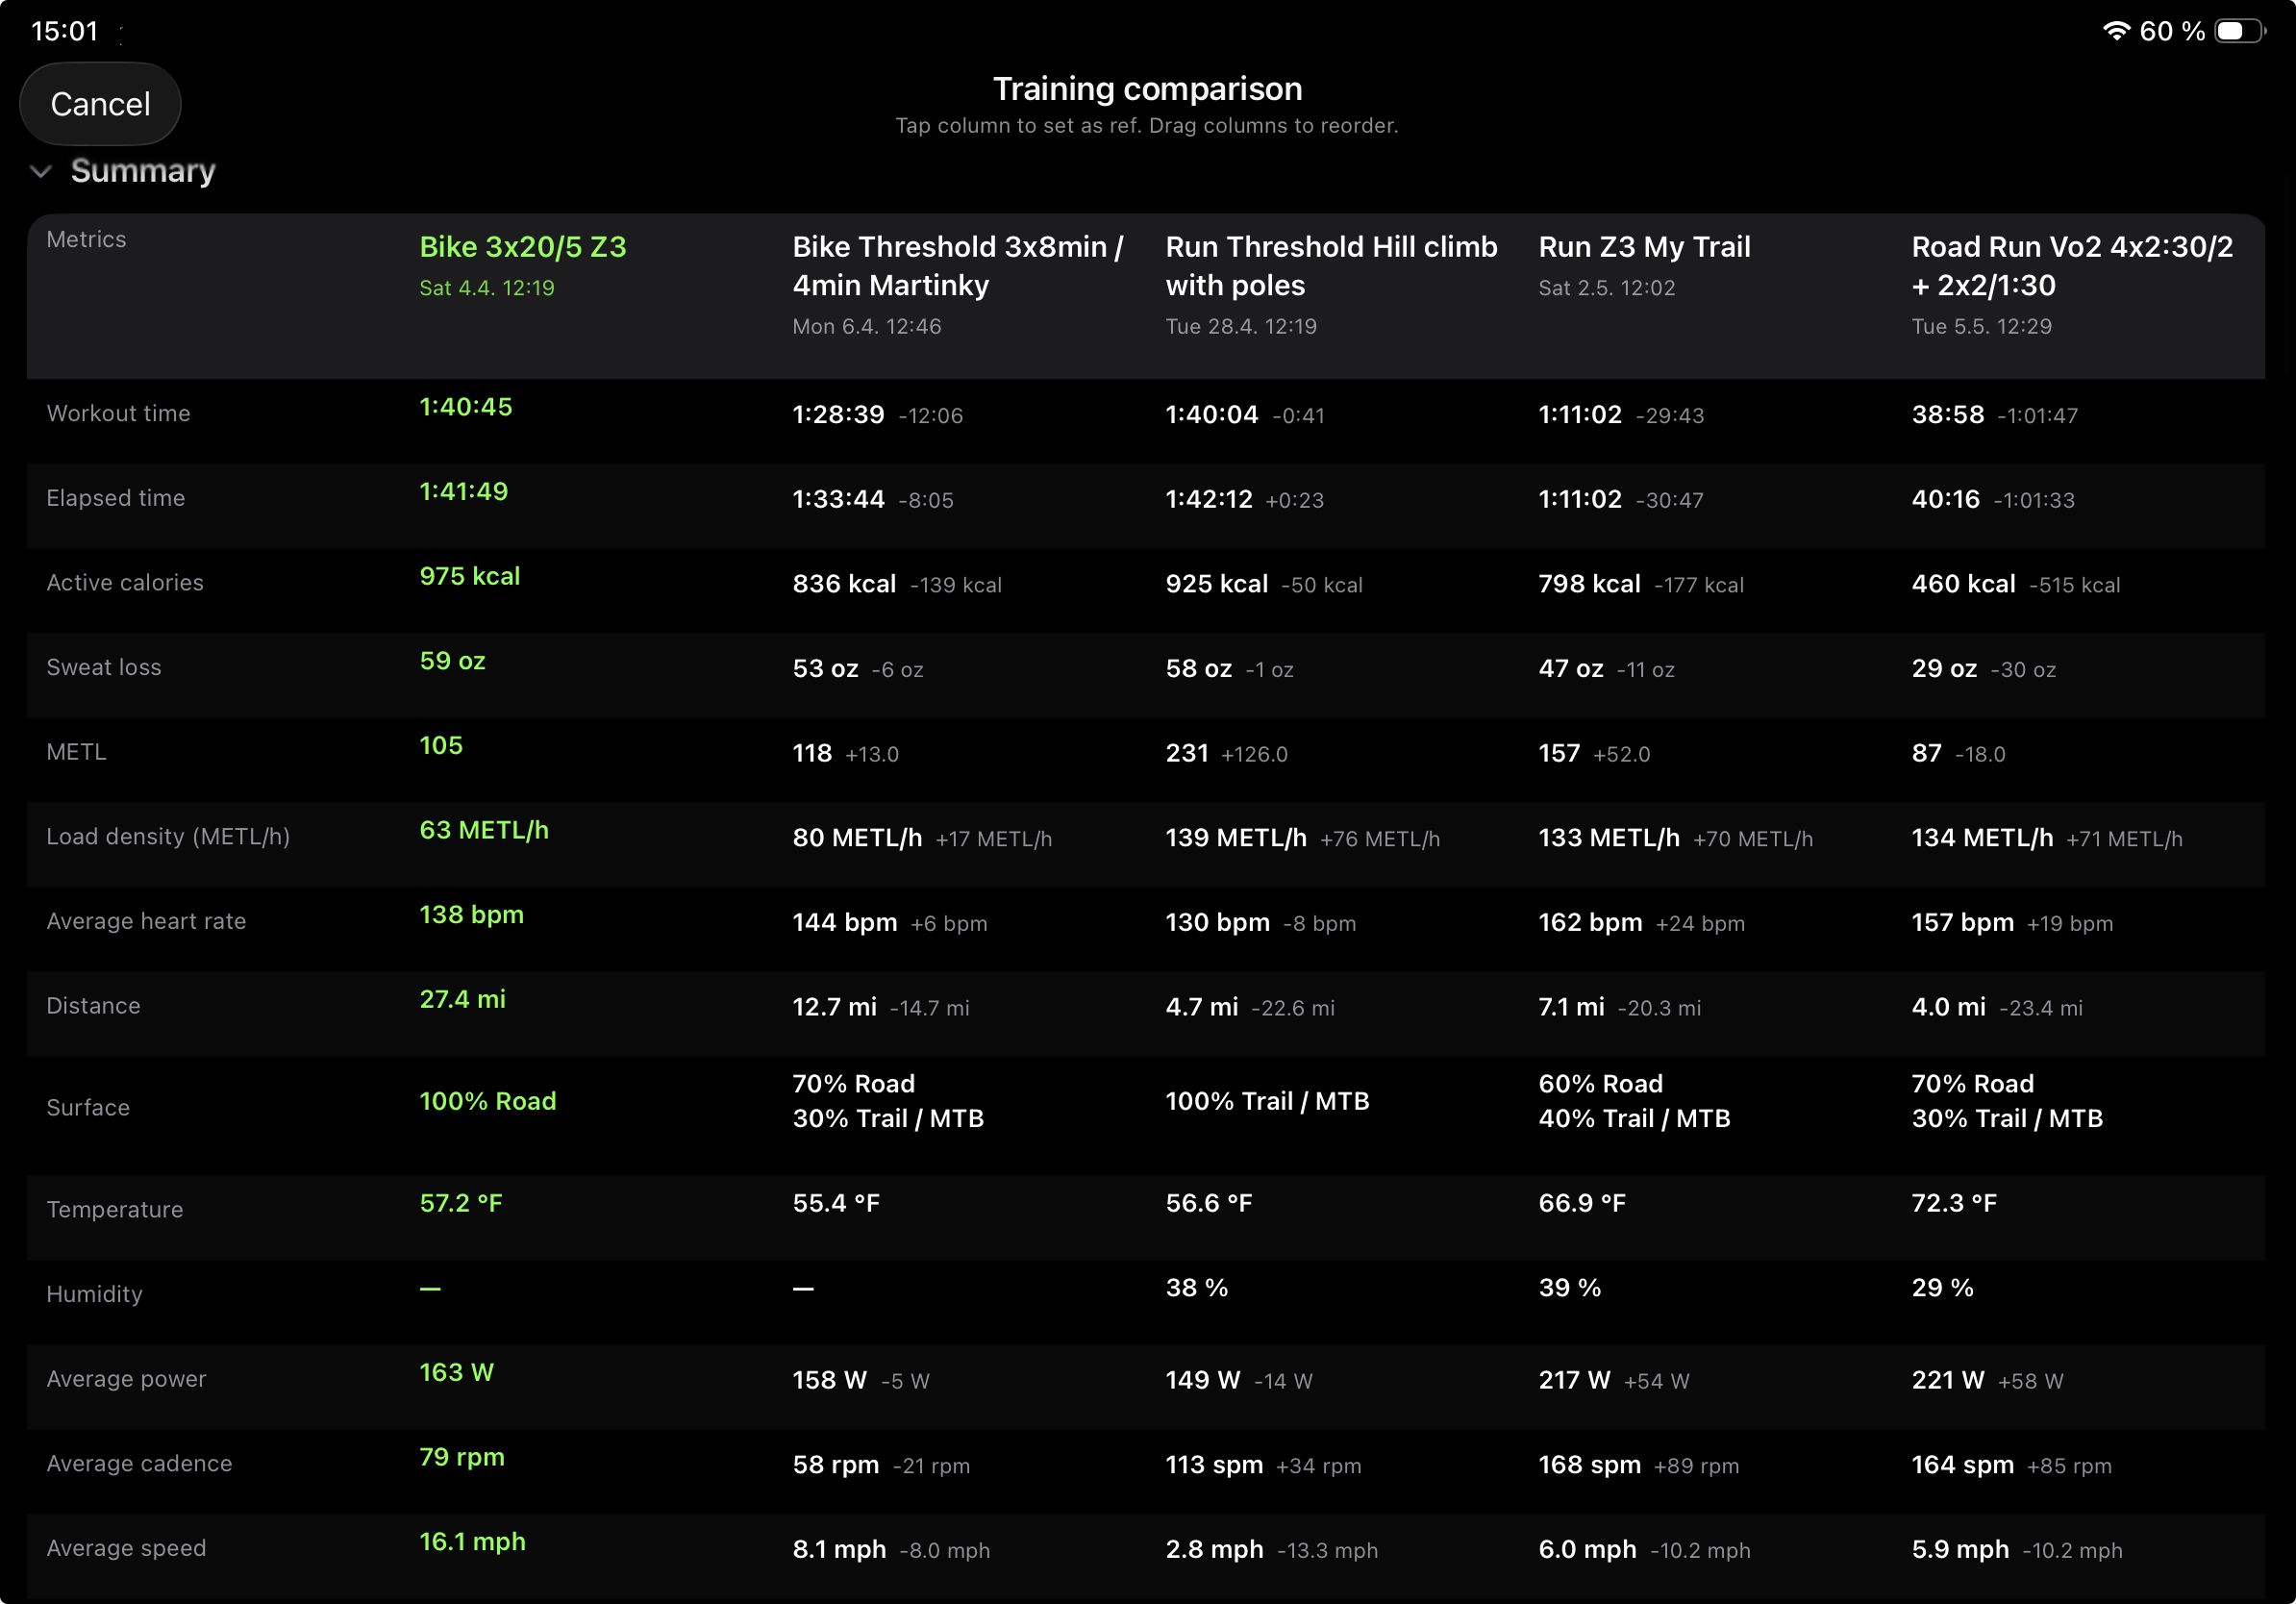The height and width of the screenshot is (1604, 2296).
Task: Tap the Tue 28.4. 12:19 date label
Action: click(1240, 327)
